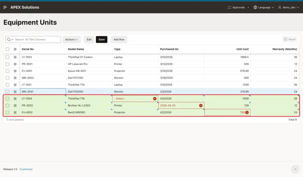Select the LT-1004 row checkbox
This screenshot has width=303, height=177.
coord(7,99)
